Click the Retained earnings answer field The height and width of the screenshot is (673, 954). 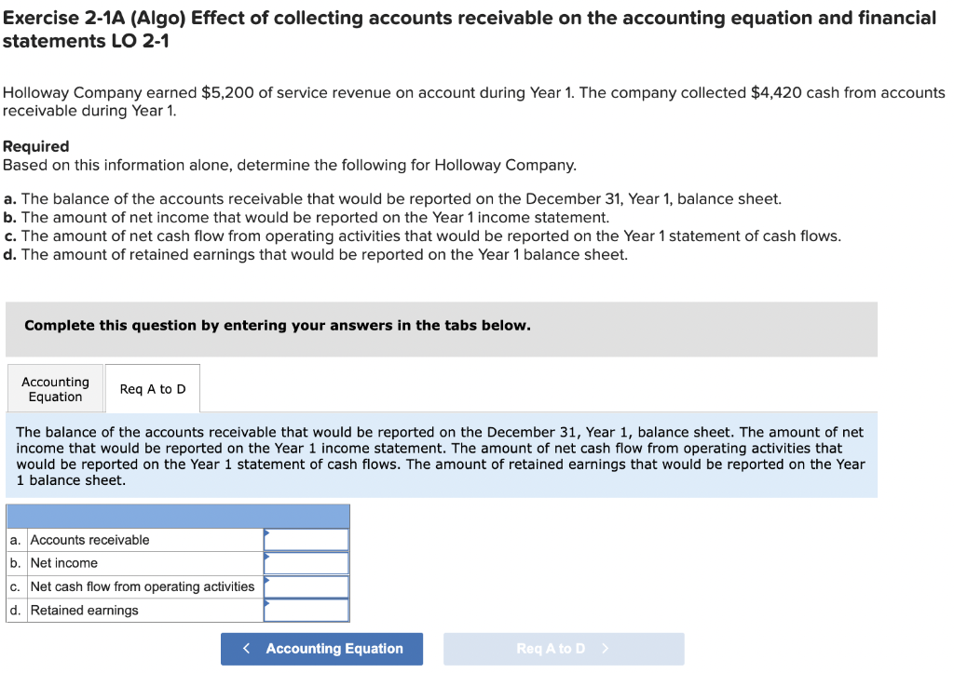[x=307, y=610]
